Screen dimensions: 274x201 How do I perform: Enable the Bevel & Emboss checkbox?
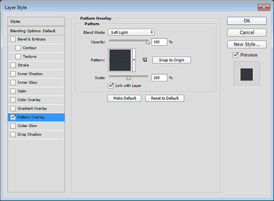click(x=13, y=39)
